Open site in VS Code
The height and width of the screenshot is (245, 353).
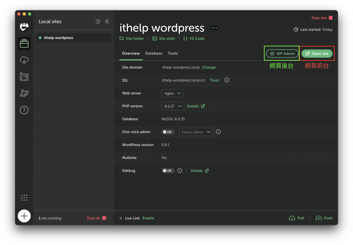[x=194, y=39]
